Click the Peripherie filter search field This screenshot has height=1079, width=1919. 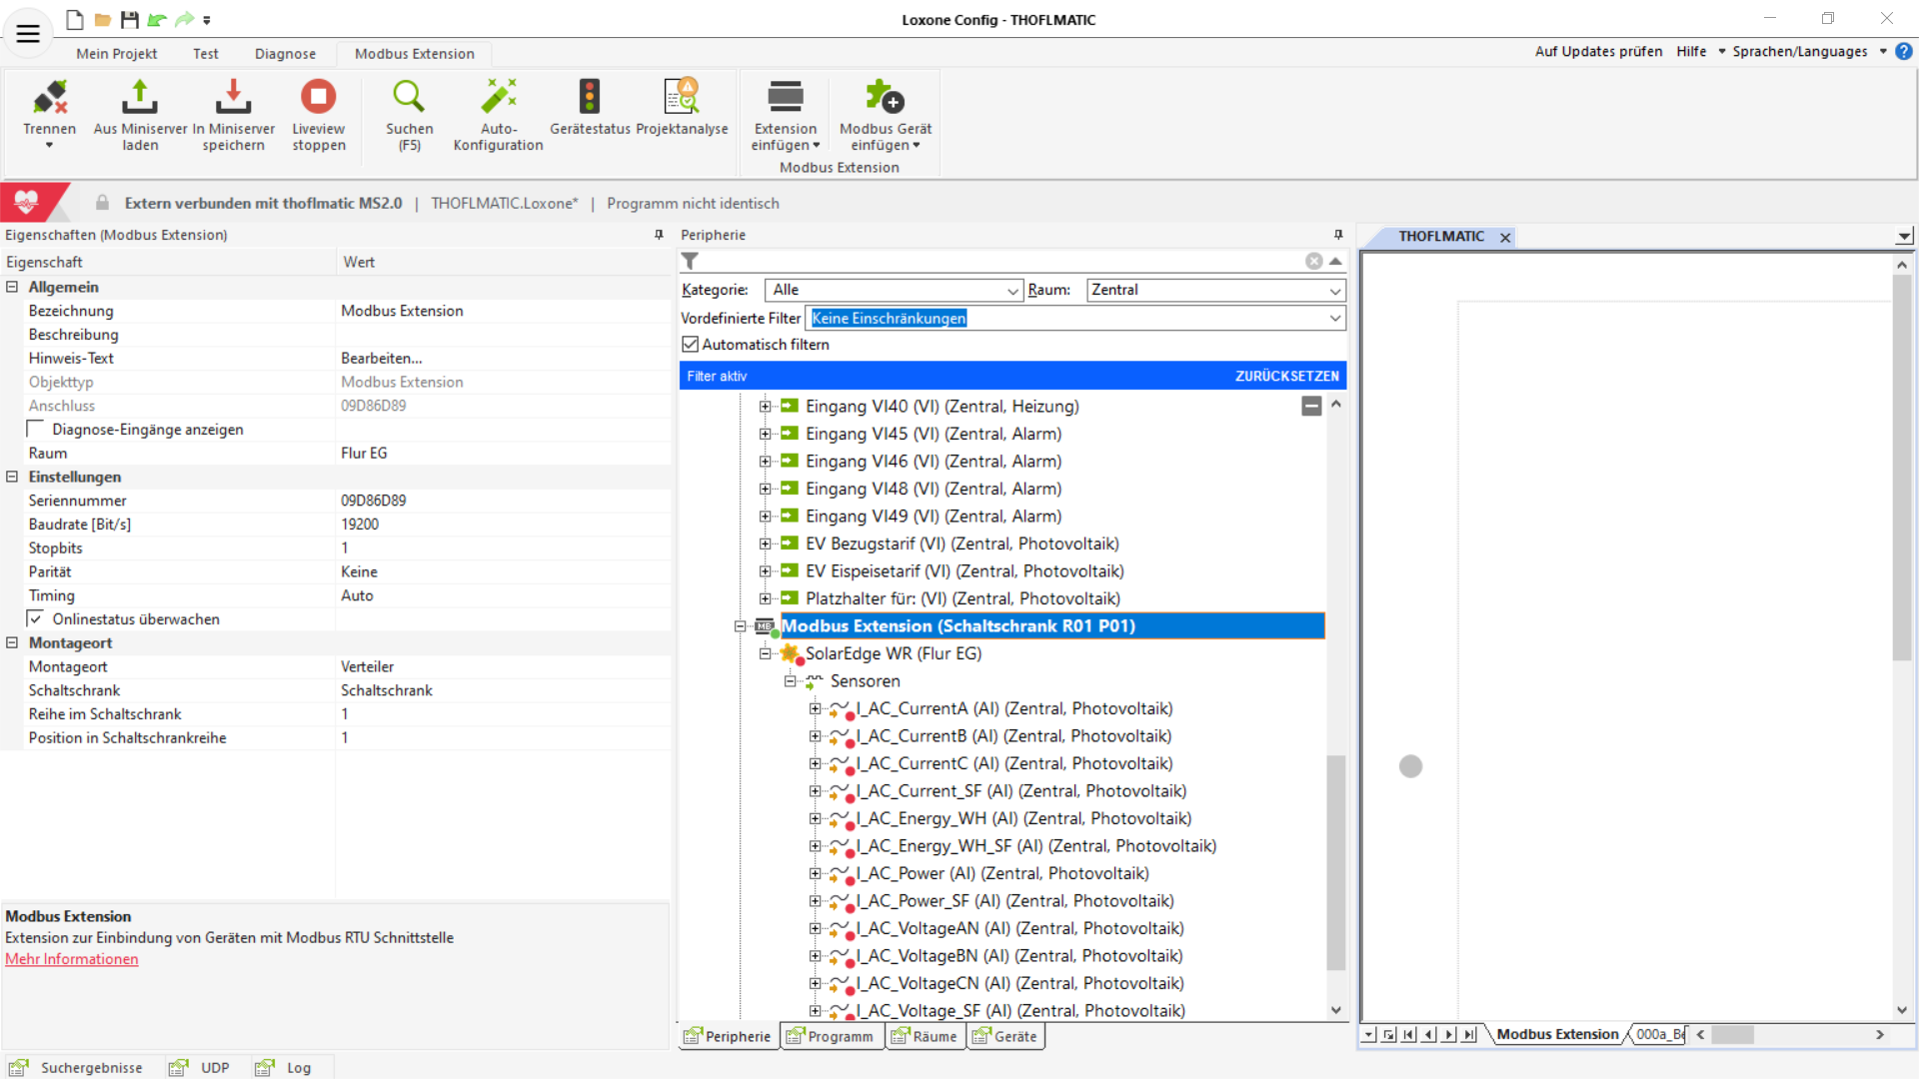pos(999,262)
